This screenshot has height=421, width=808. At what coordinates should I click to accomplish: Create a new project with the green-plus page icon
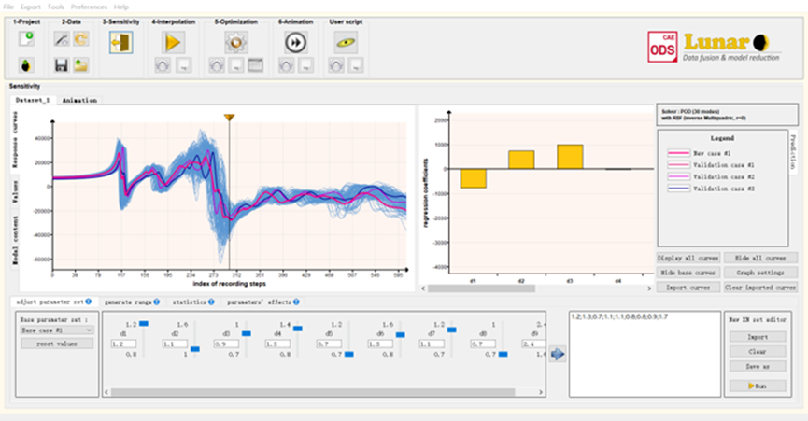coord(26,38)
